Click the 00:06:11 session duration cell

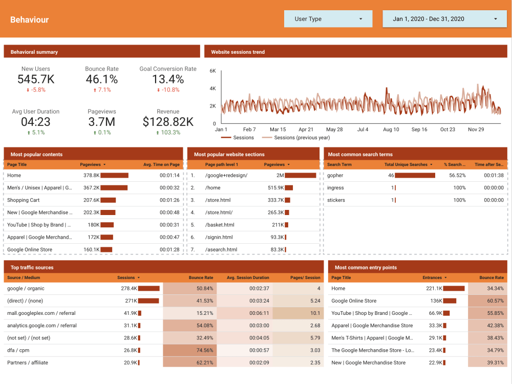tap(245, 313)
